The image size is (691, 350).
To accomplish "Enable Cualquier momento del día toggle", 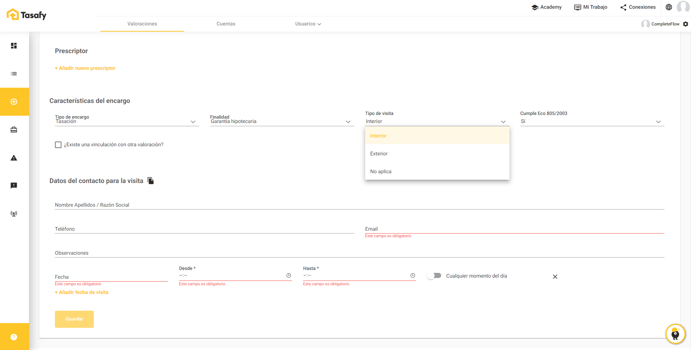I will pyautogui.click(x=434, y=276).
